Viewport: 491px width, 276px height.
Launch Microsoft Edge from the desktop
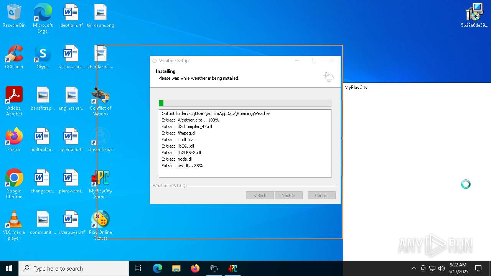point(43,18)
